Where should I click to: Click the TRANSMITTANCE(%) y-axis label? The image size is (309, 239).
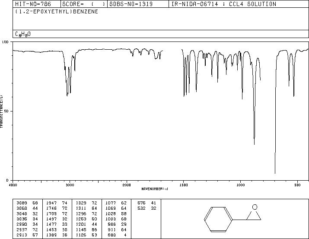[1, 112]
